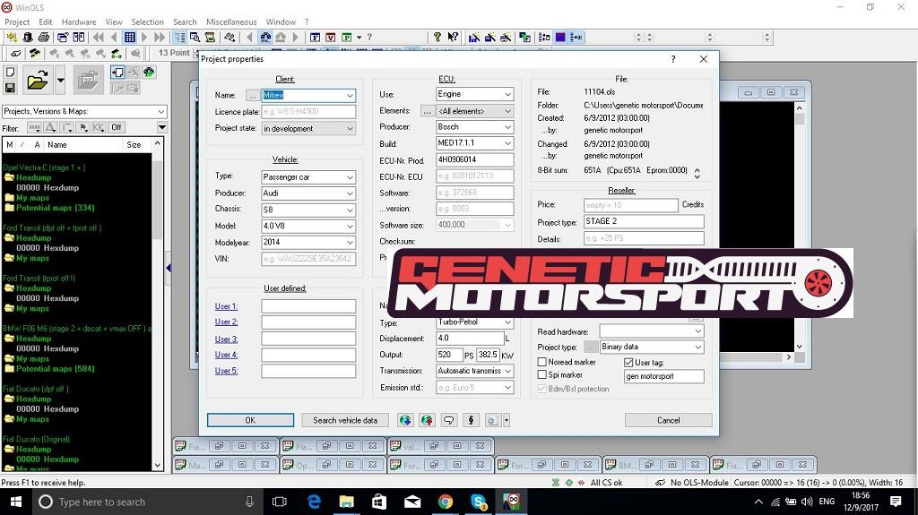The width and height of the screenshot is (918, 515).
Task: Open Google Chrome from the taskbar
Action: click(x=446, y=502)
